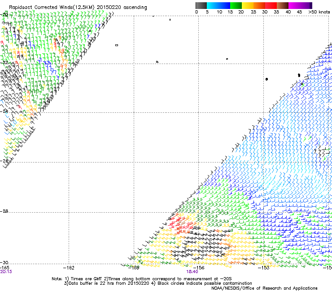Click the red wind barb cluster near -28 latitude
Viewport: 332px width, 291px height.
click(x=181, y=223)
